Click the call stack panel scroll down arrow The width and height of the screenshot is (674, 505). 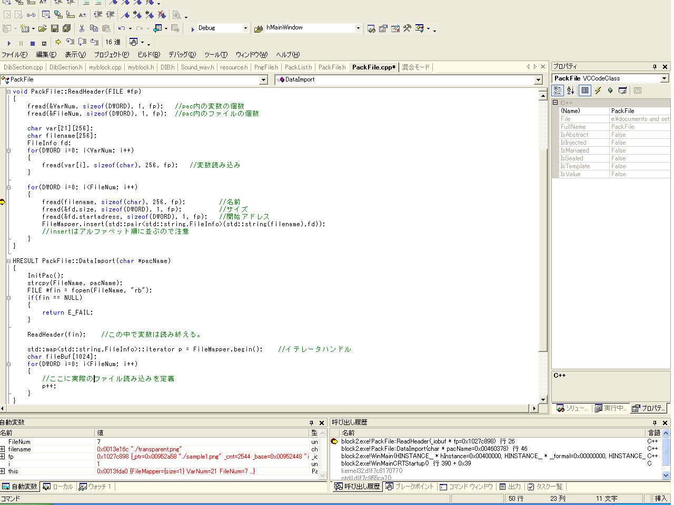pyautogui.click(x=666, y=475)
